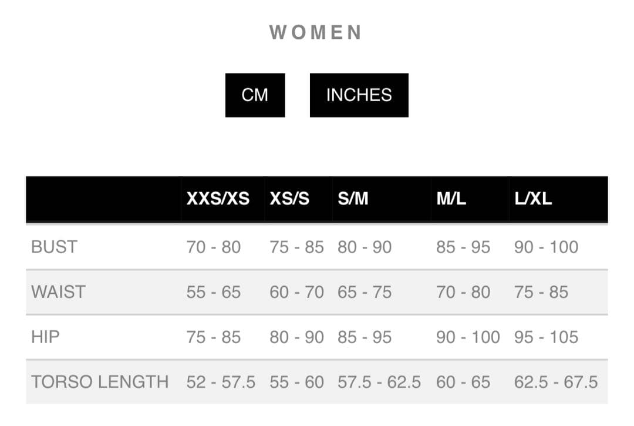
Task: Select torso length cell 62.5 - 67.5
Action: coord(556,382)
